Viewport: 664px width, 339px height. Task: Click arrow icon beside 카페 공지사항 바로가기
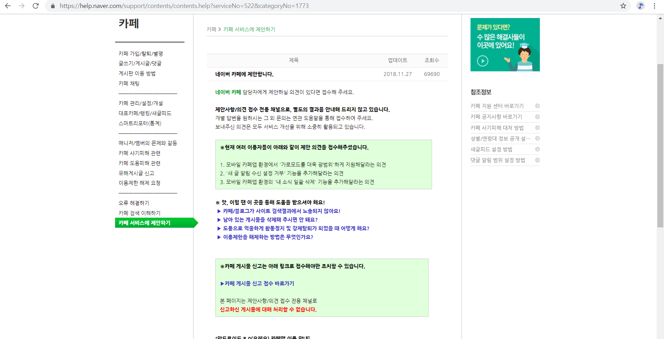point(537,117)
